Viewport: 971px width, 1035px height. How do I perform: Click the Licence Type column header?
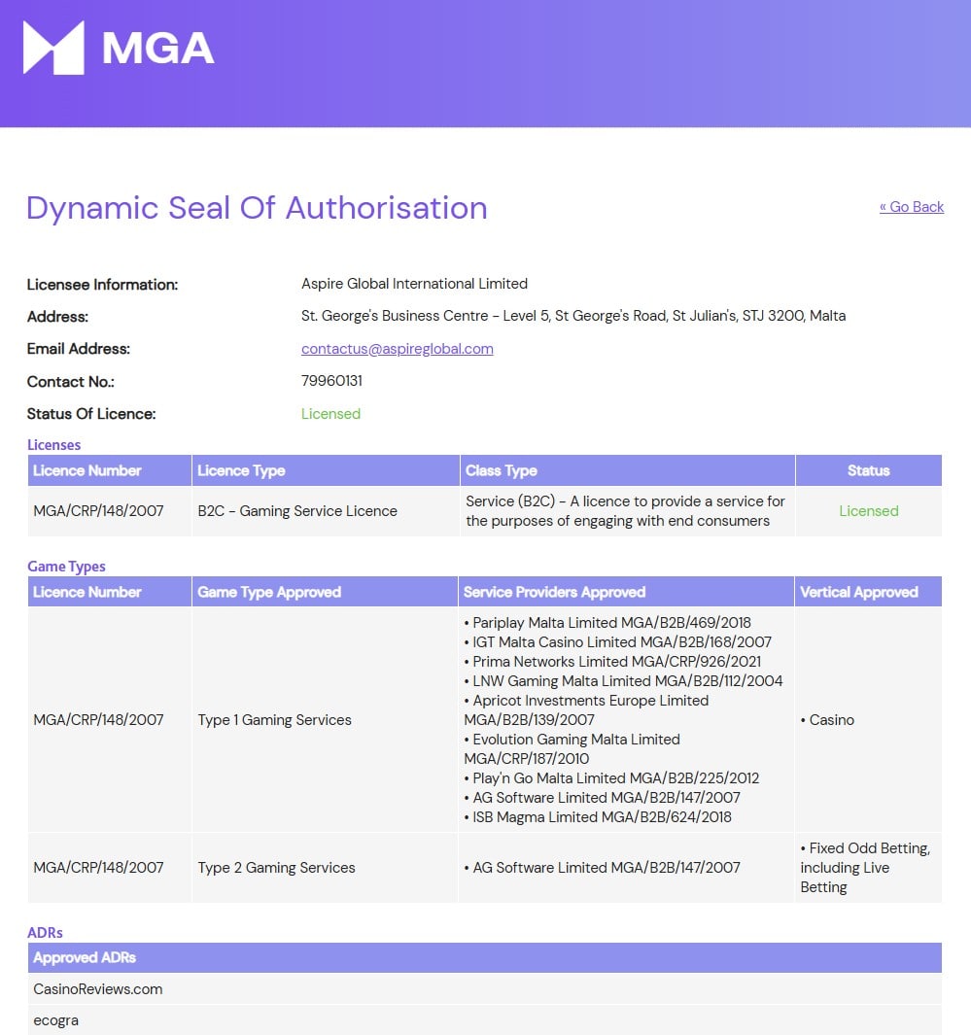click(241, 470)
